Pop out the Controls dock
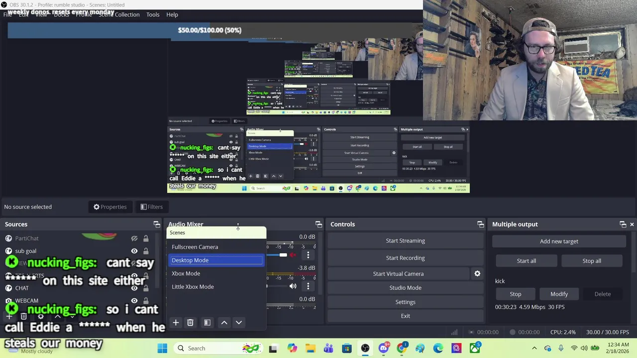The height and width of the screenshot is (358, 637). point(480,224)
